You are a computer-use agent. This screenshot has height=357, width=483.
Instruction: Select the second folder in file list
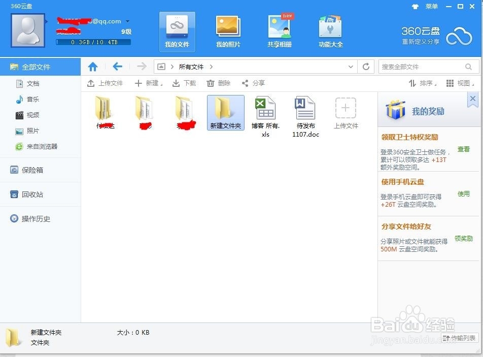145,113
